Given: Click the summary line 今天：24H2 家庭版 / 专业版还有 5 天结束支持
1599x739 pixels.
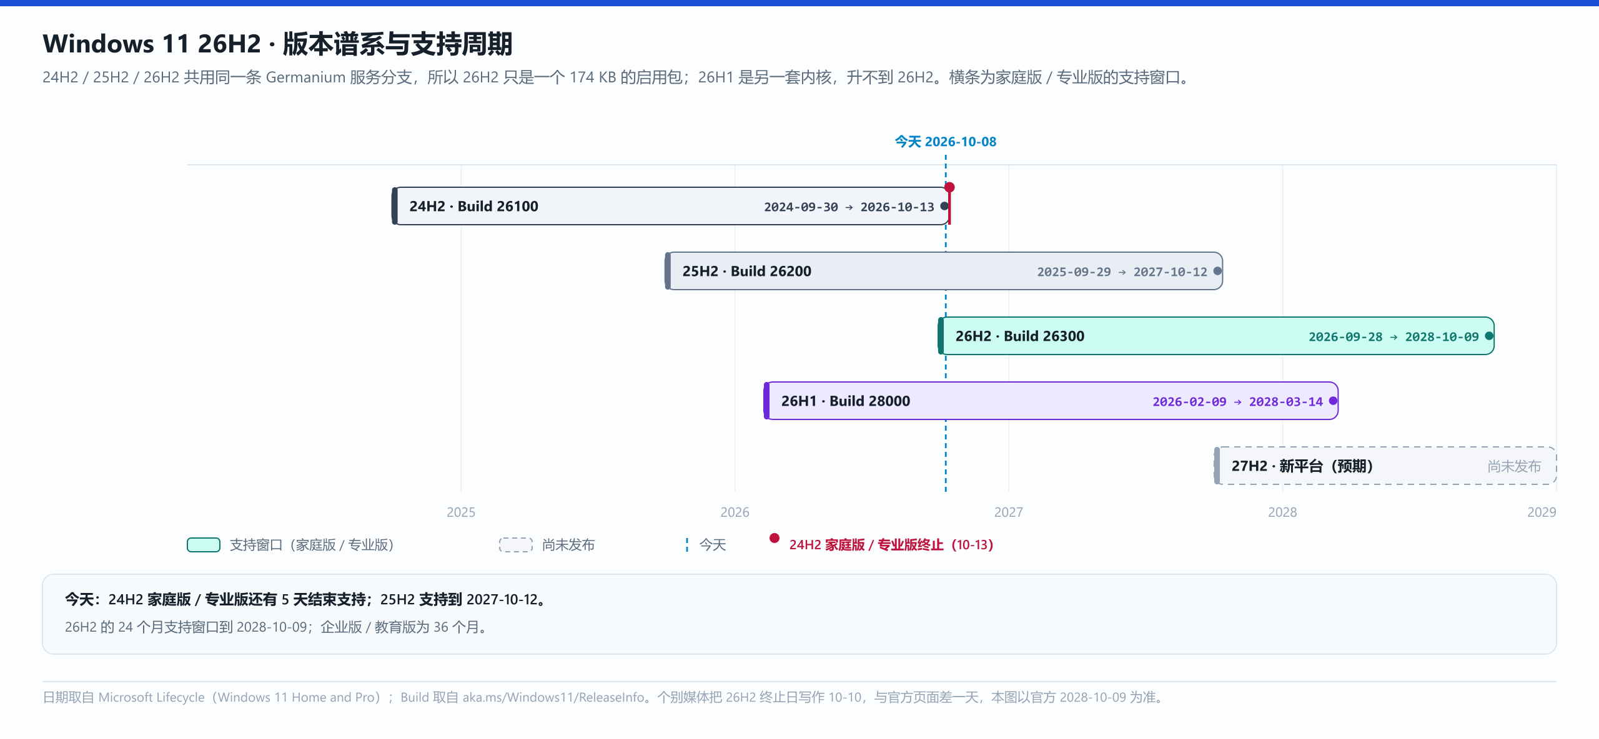Looking at the screenshot, I should click(307, 600).
